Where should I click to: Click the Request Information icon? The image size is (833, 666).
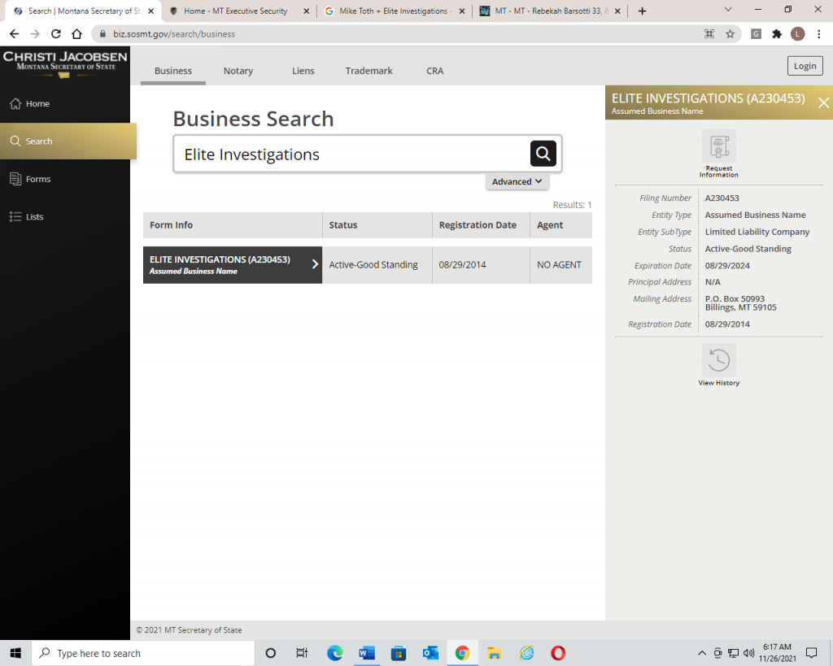pyautogui.click(x=718, y=147)
